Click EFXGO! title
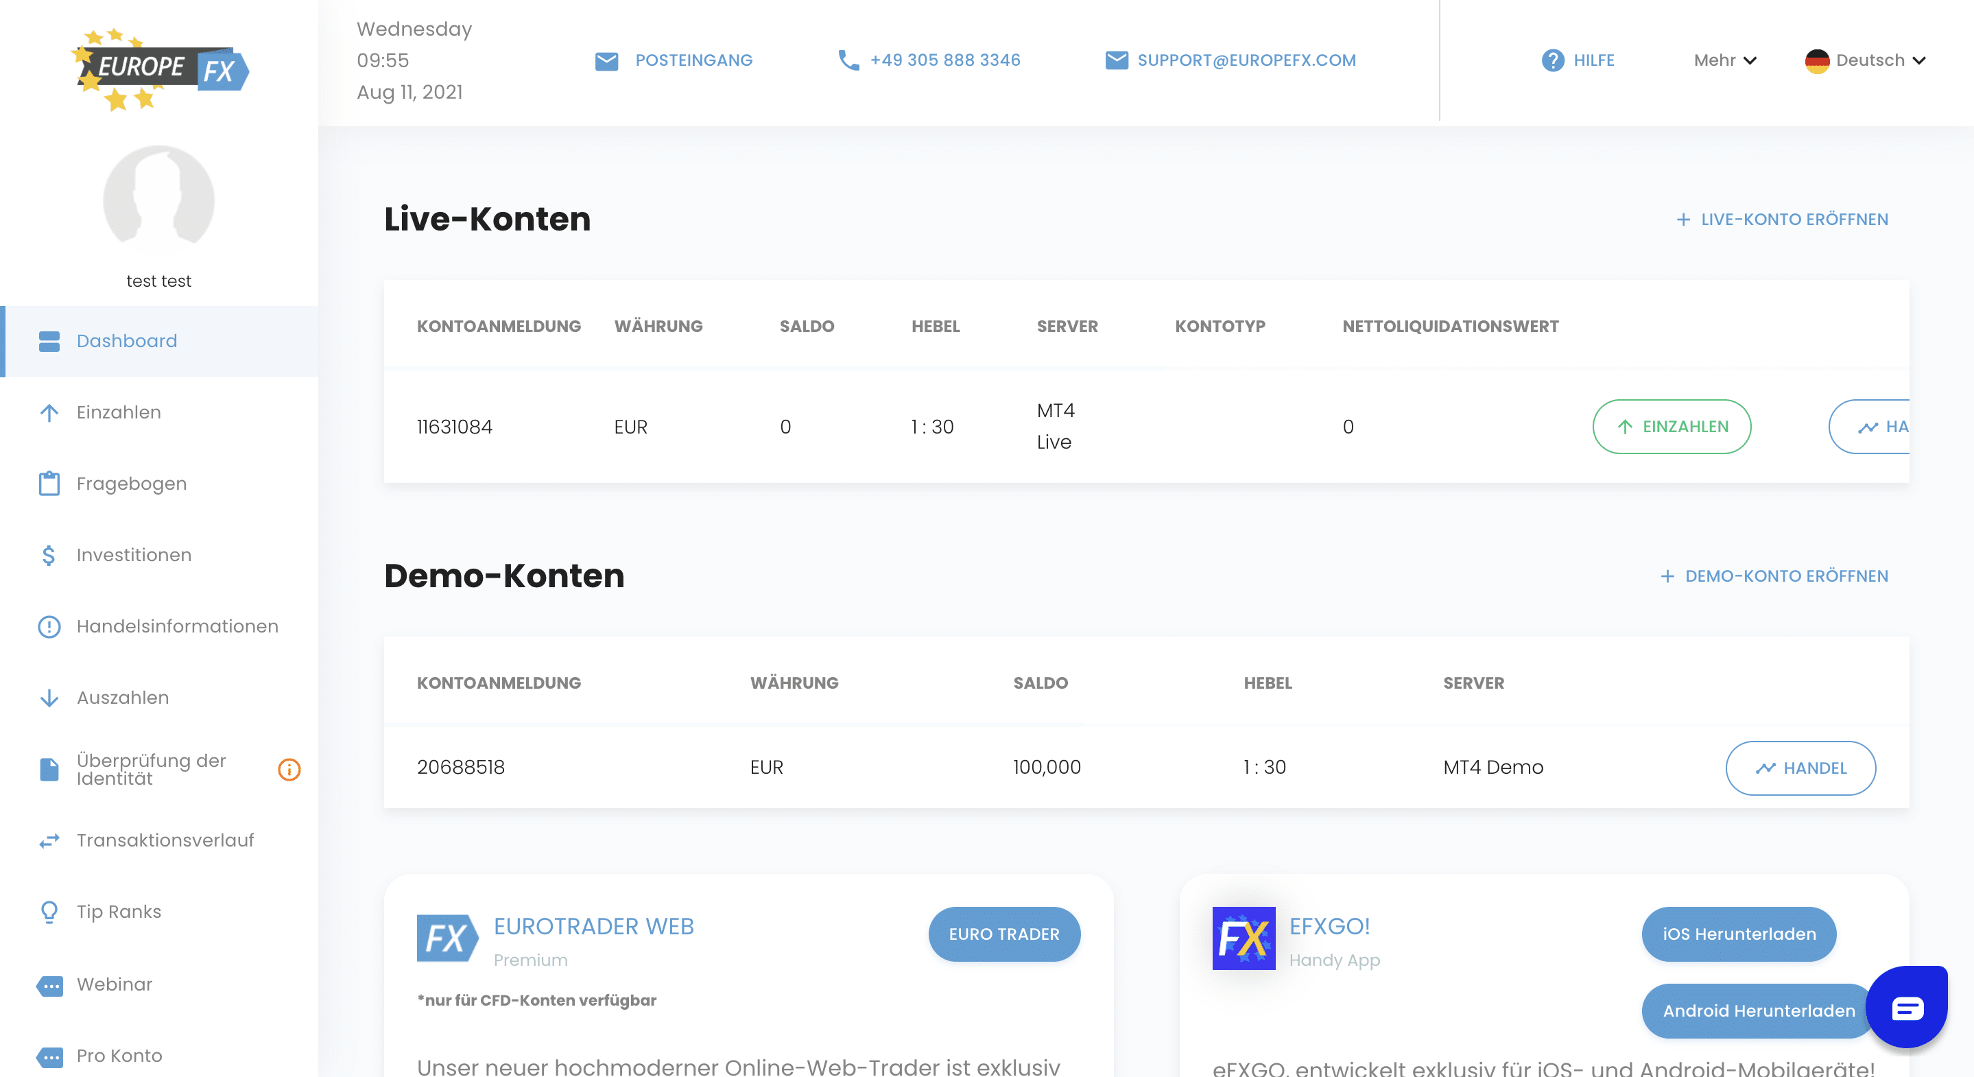Image resolution: width=1974 pixels, height=1077 pixels. tap(1329, 927)
